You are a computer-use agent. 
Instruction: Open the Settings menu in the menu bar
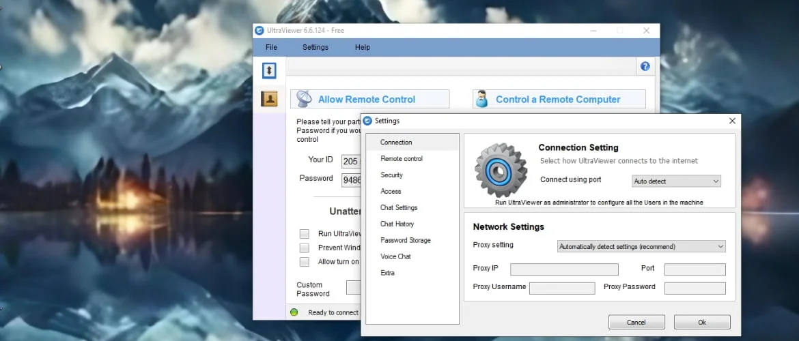(316, 47)
